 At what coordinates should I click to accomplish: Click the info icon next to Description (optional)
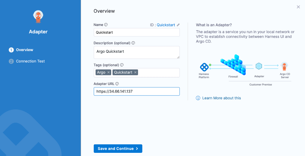coord(133,43)
